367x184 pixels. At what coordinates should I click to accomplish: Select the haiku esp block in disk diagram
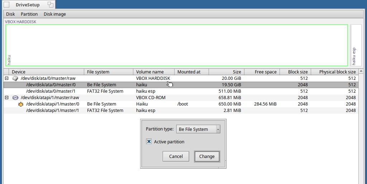tap(356, 45)
